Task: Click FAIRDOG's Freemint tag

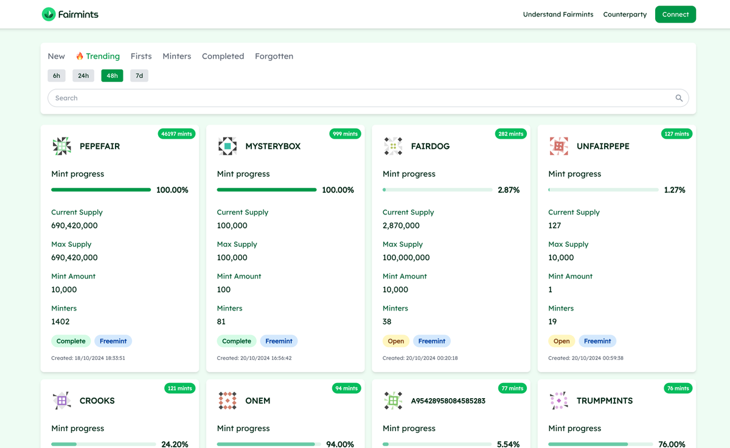Action: click(432, 341)
